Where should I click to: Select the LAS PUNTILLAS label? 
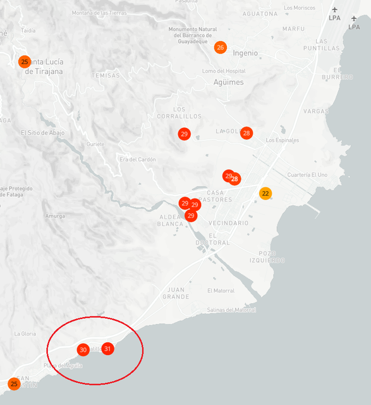click(x=321, y=45)
